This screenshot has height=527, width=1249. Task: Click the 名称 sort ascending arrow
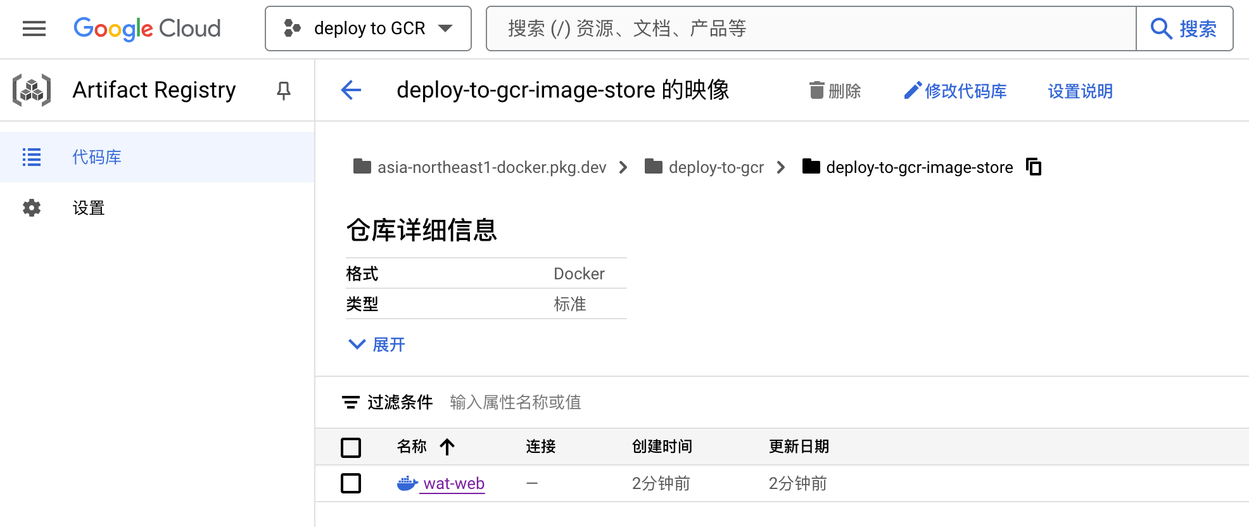click(x=447, y=447)
